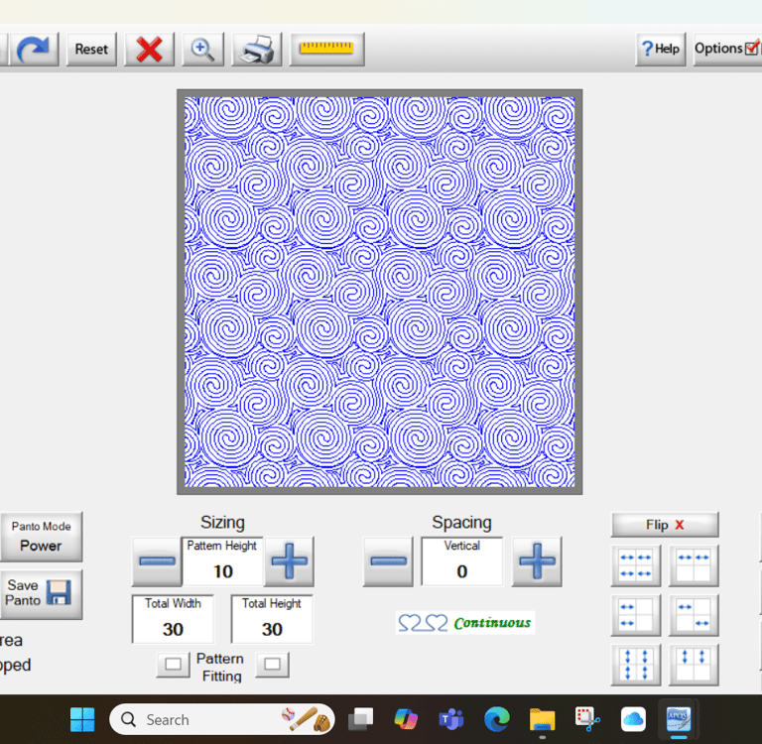This screenshot has width=762, height=744.
Task: Select the Total Width field
Action: (x=173, y=619)
